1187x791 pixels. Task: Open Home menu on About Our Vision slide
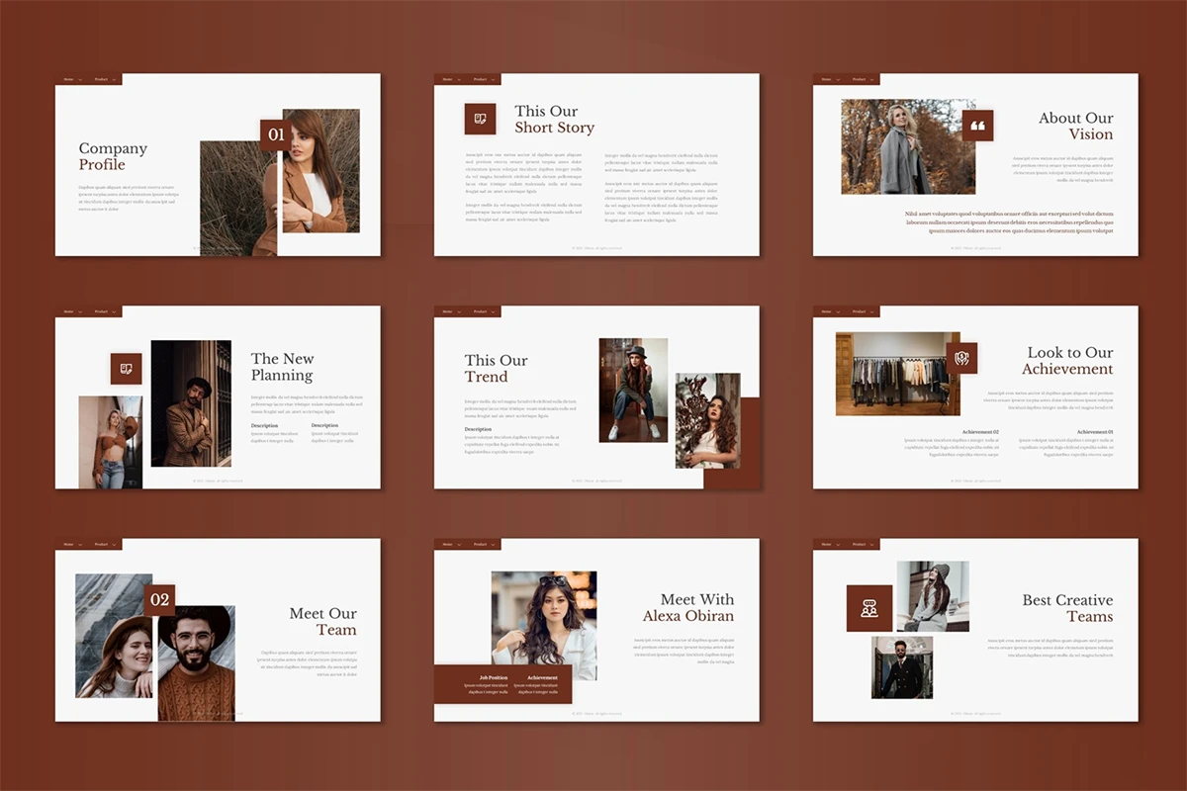(827, 79)
